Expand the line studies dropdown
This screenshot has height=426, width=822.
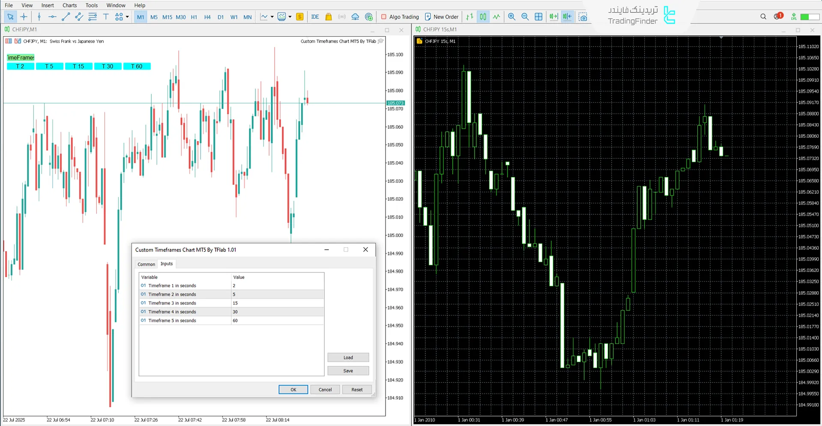pyautogui.click(x=272, y=17)
